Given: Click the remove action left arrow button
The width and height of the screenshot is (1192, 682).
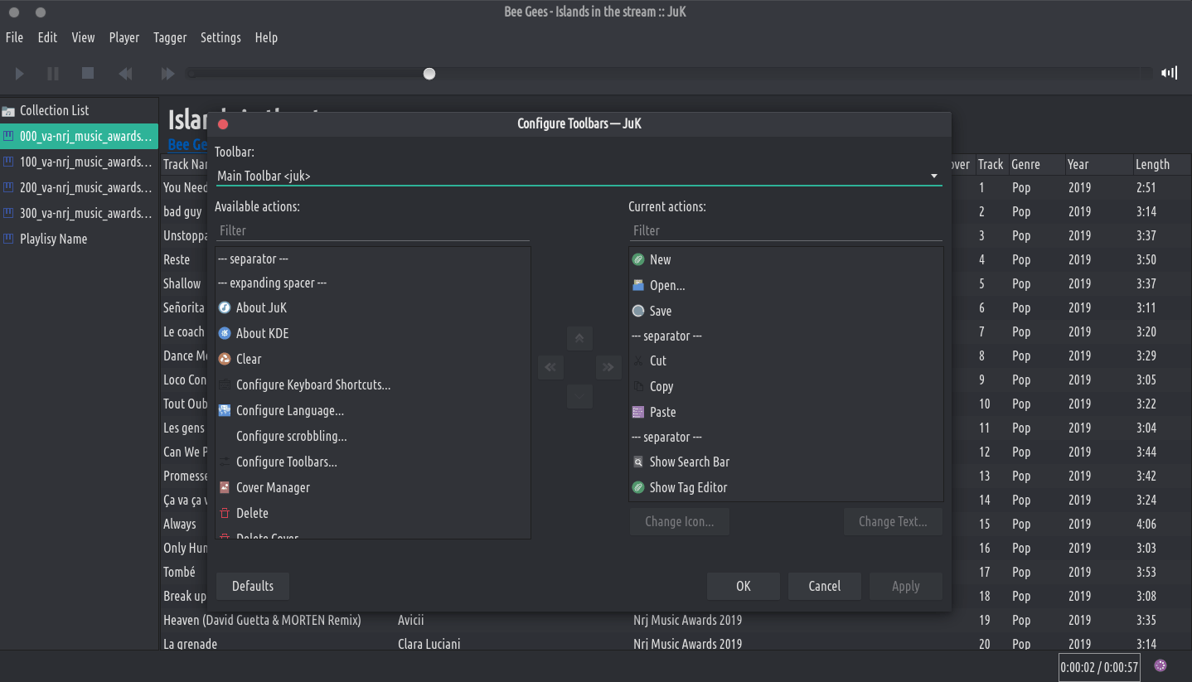Looking at the screenshot, I should (x=550, y=367).
